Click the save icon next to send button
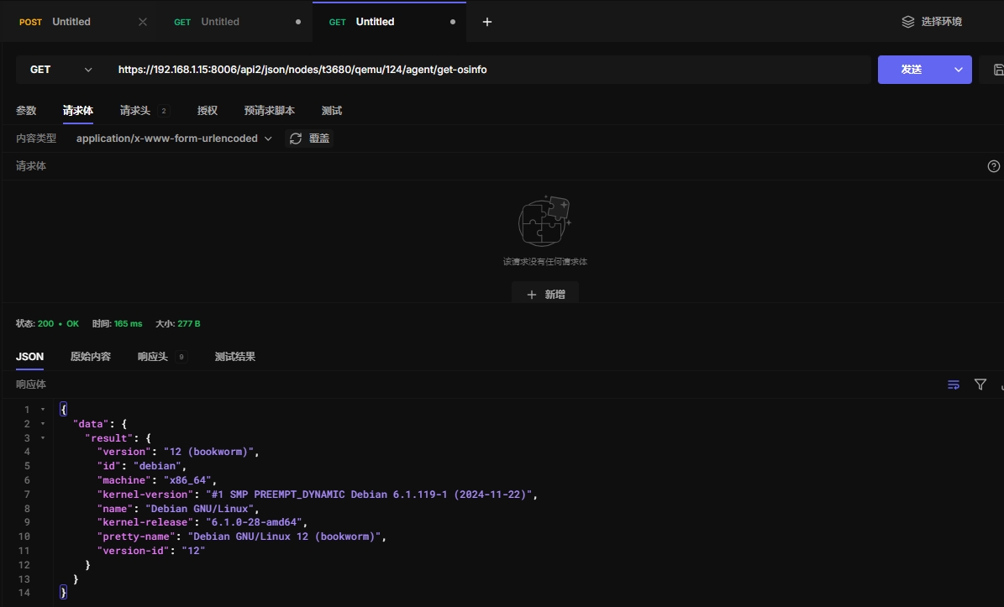Screen dimensions: 1004x607 click(997, 70)
